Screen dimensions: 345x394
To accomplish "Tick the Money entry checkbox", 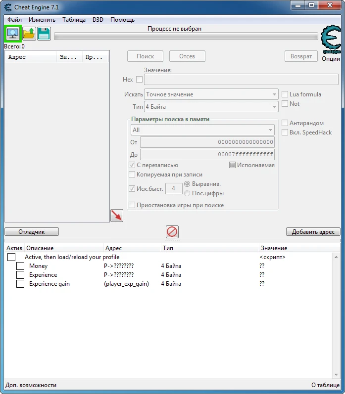I will (20, 266).
